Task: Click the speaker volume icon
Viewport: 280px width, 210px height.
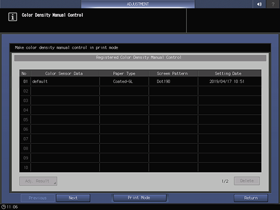Action: 259,4
